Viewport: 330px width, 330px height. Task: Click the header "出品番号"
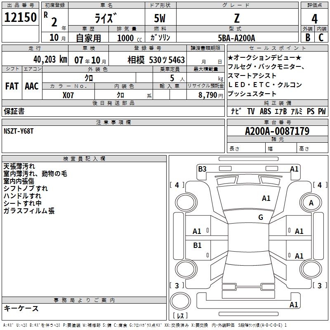[20, 5]
